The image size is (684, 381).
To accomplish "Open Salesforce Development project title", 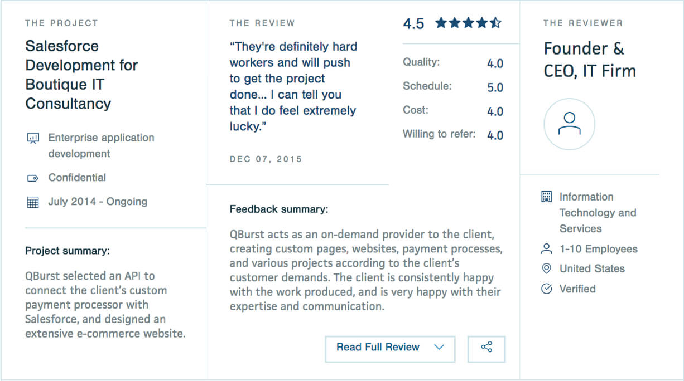I will coord(81,75).
